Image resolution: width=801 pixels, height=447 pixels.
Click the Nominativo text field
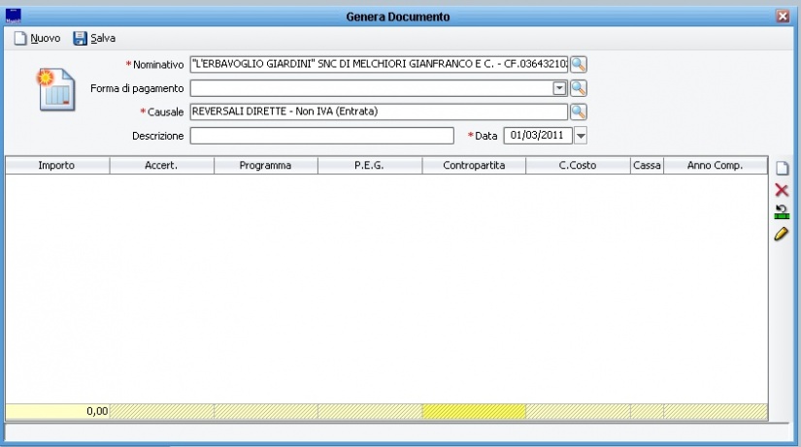[379, 65]
